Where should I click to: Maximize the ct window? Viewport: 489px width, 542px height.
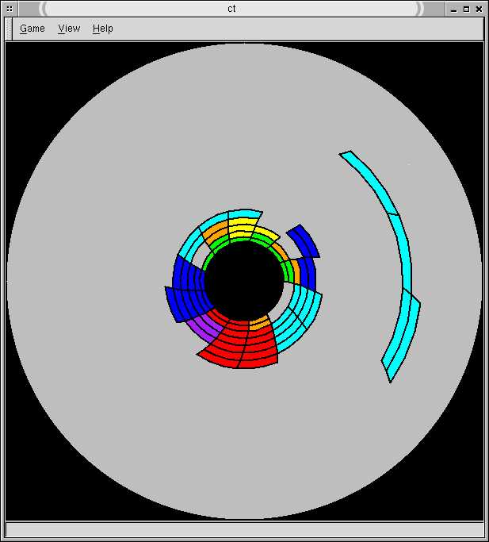point(466,9)
